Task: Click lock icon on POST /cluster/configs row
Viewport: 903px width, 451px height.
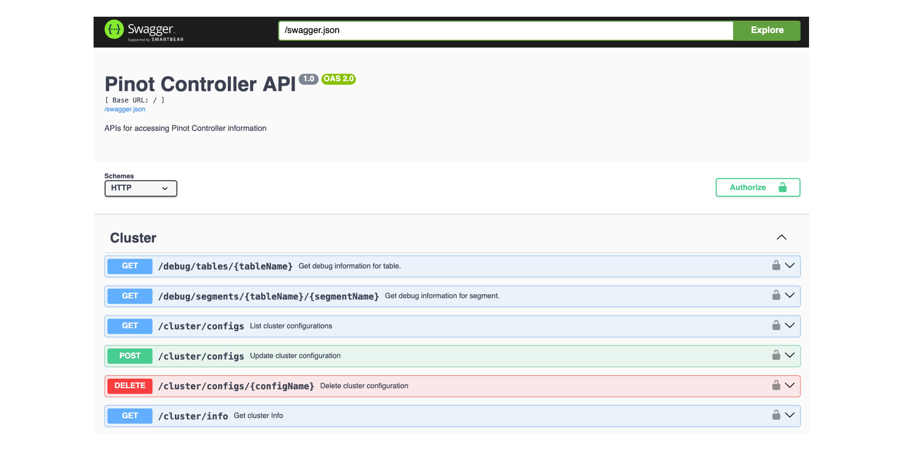Action: point(776,355)
